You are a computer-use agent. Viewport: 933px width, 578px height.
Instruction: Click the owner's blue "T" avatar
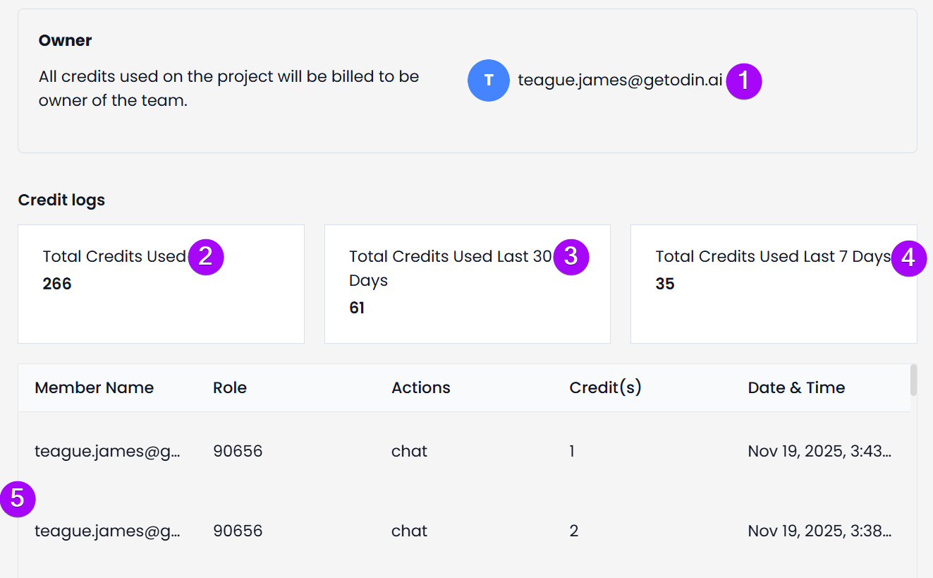(488, 80)
